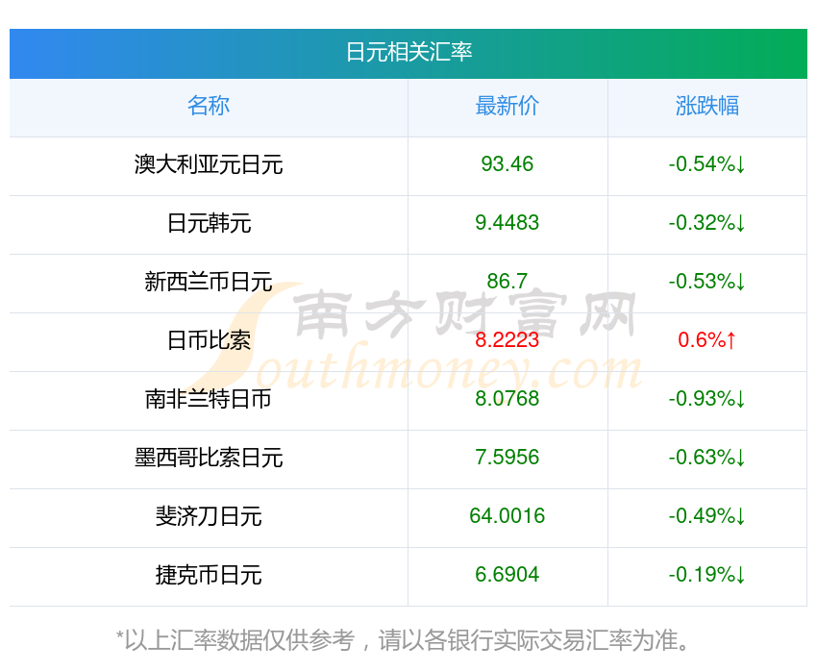The image size is (817, 671).
Task: Select the 日币比索 row name
Action: pos(209,340)
